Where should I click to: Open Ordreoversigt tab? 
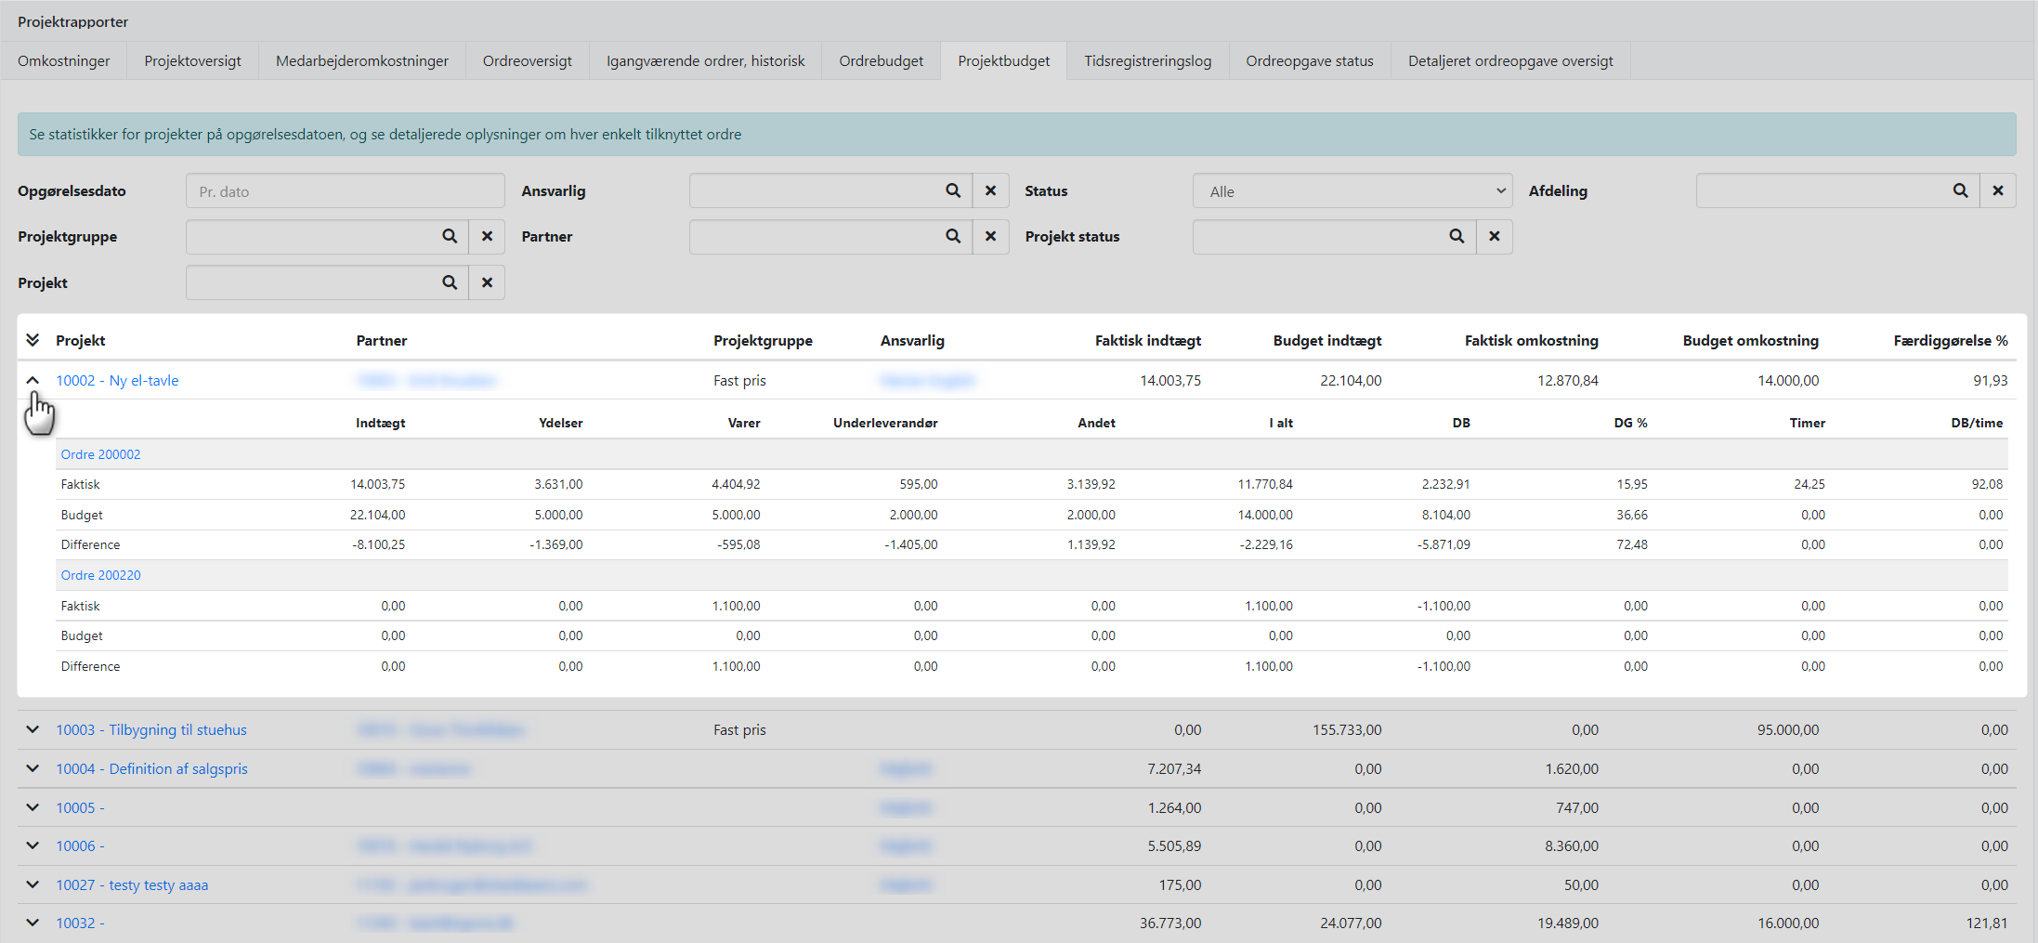[528, 60]
